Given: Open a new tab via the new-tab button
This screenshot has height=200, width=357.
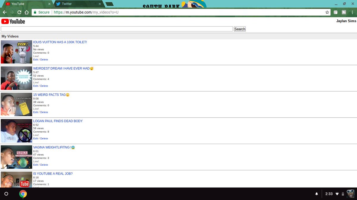Looking at the screenshot, I should 109,4.
